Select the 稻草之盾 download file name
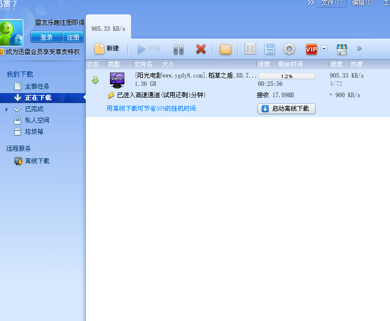Image resolution: width=390 pixels, height=321 pixels. coord(195,76)
